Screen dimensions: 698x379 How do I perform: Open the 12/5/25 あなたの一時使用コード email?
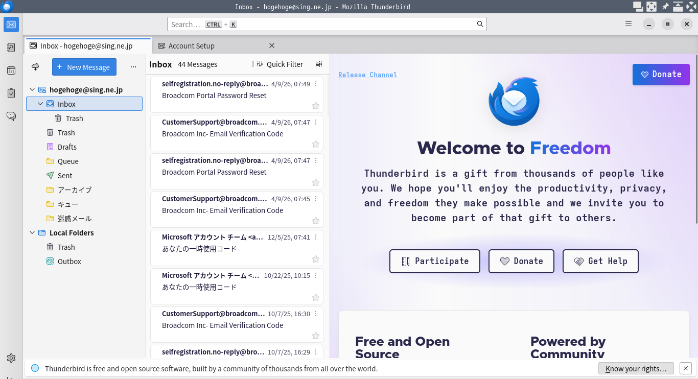pos(237,248)
